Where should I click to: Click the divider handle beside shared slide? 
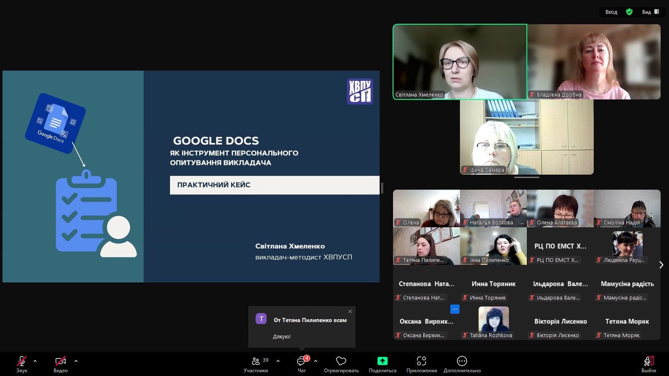point(382,188)
